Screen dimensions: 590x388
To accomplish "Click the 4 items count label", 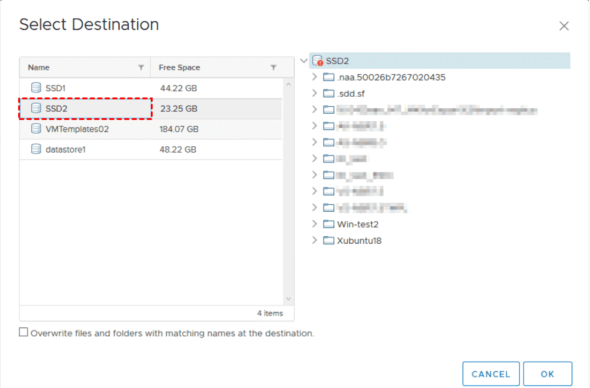I will pyautogui.click(x=270, y=313).
